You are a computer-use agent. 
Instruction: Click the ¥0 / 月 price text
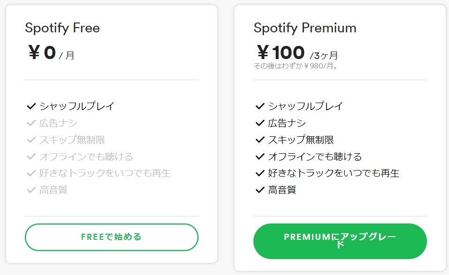52,53
